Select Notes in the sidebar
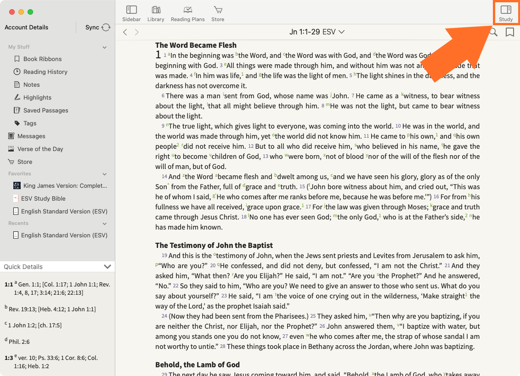Viewport: 520px width, 376px height. point(32,84)
